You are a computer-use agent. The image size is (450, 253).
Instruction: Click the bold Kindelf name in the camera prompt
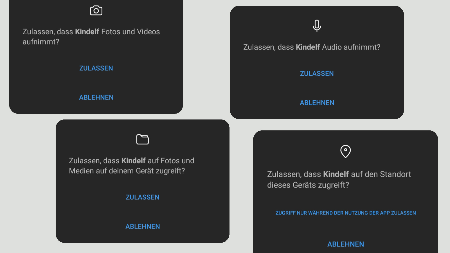pyautogui.click(x=87, y=32)
